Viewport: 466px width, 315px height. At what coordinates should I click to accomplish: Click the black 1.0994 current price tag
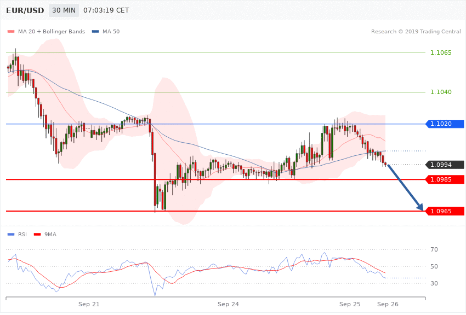tap(445, 165)
